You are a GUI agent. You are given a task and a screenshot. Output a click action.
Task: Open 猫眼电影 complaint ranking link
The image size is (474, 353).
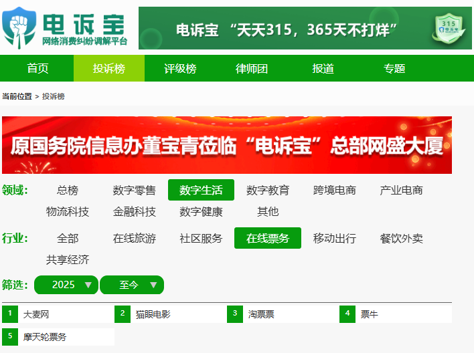tap(153, 314)
